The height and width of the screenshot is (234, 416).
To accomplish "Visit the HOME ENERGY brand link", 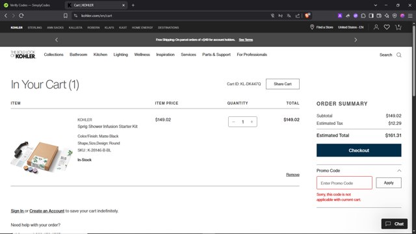I will click(142, 27).
